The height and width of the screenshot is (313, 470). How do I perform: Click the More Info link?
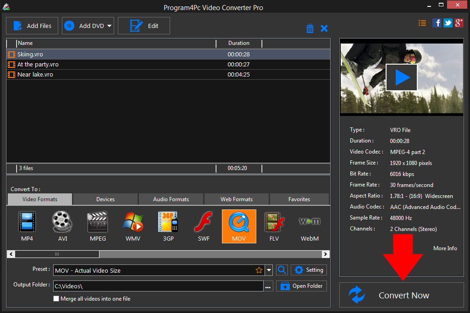point(445,248)
